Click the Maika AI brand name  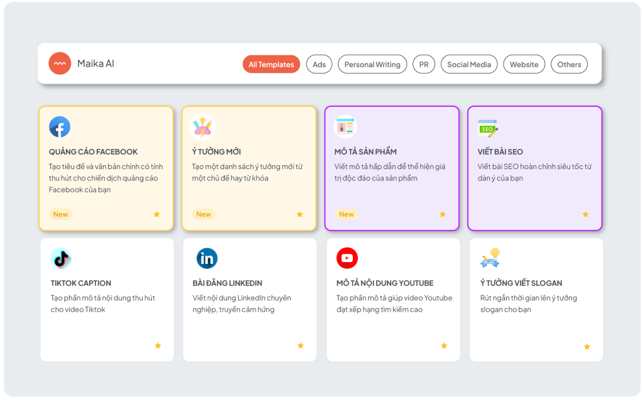[x=95, y=63]
